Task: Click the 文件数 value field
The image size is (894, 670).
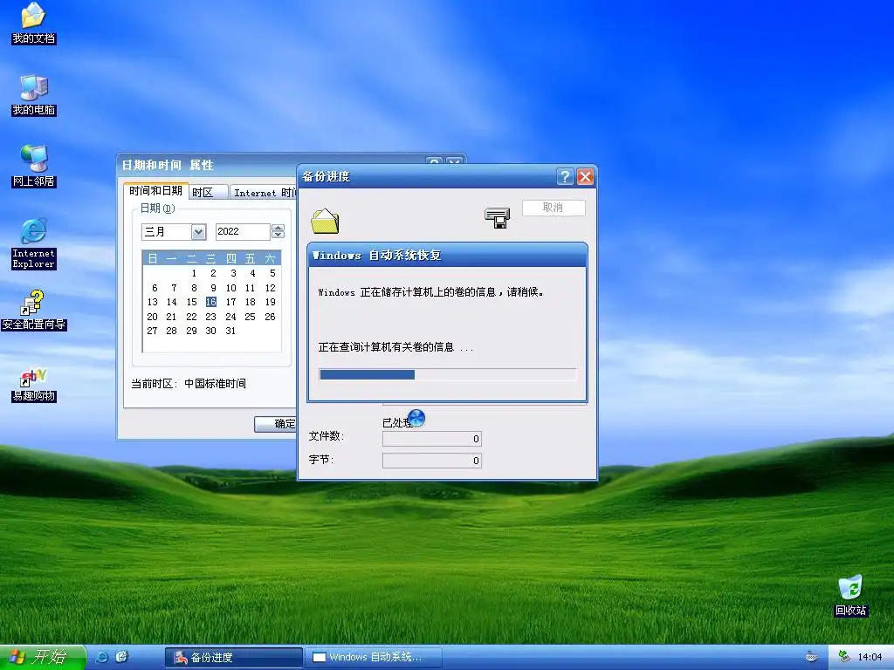Action: click(432, 439)
